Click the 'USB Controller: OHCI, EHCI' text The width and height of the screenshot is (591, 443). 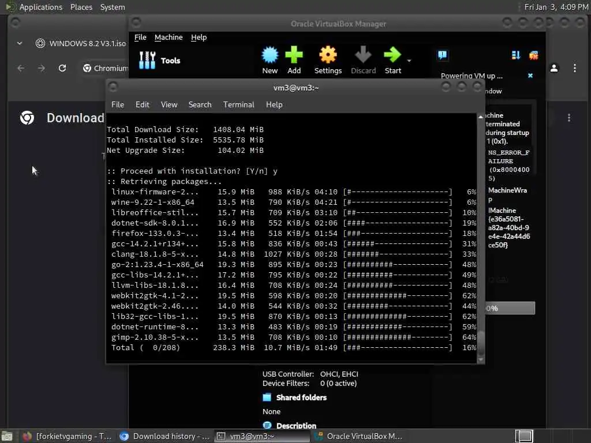coord(310,374)
